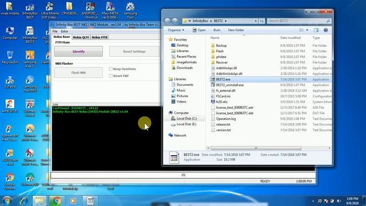Viewport: 366px width, 206px height.
Task: Open Downloads in Favorites
Action: click(x=182, y=68)
